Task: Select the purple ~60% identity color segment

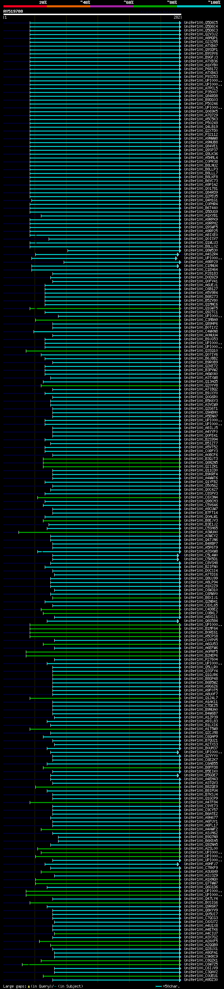Action: point(112,6)
